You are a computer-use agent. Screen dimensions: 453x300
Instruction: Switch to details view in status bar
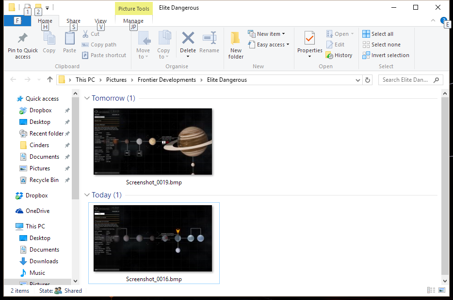(x=431, y=290)
